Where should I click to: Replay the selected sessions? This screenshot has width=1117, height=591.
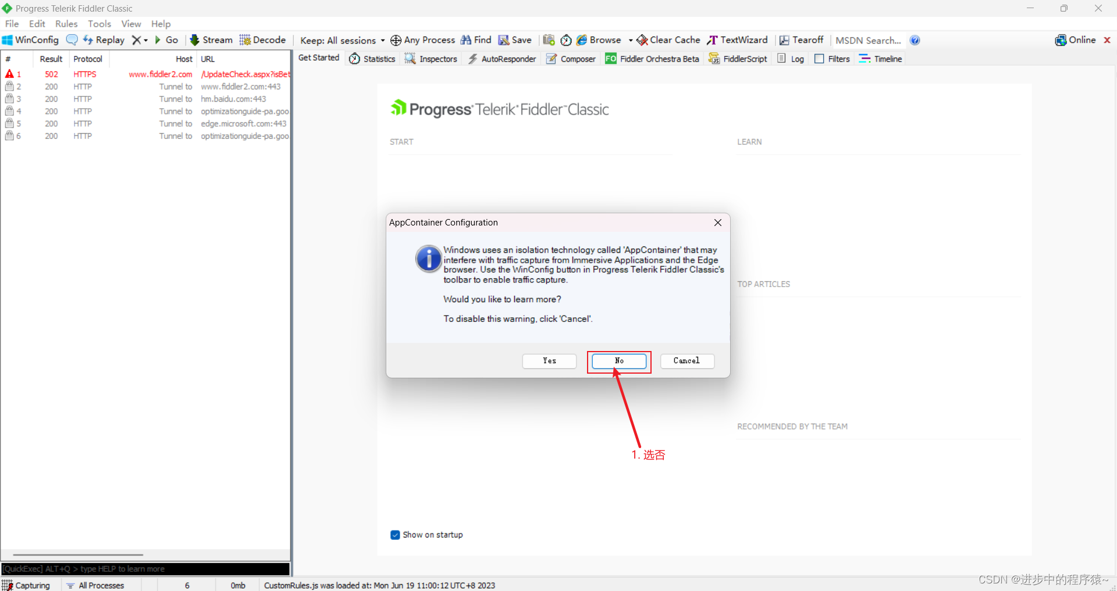(x=104, y=40)
